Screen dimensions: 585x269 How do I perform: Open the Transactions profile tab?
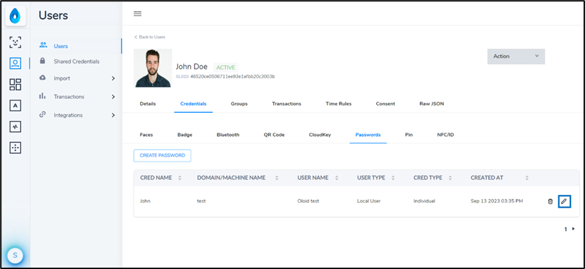click(287, 103)
